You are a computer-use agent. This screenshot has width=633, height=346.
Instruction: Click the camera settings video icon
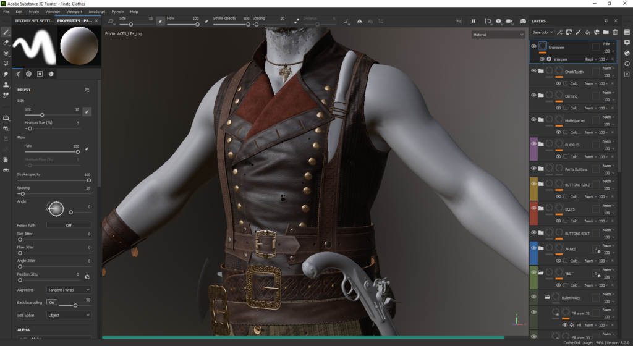point(509,21)
